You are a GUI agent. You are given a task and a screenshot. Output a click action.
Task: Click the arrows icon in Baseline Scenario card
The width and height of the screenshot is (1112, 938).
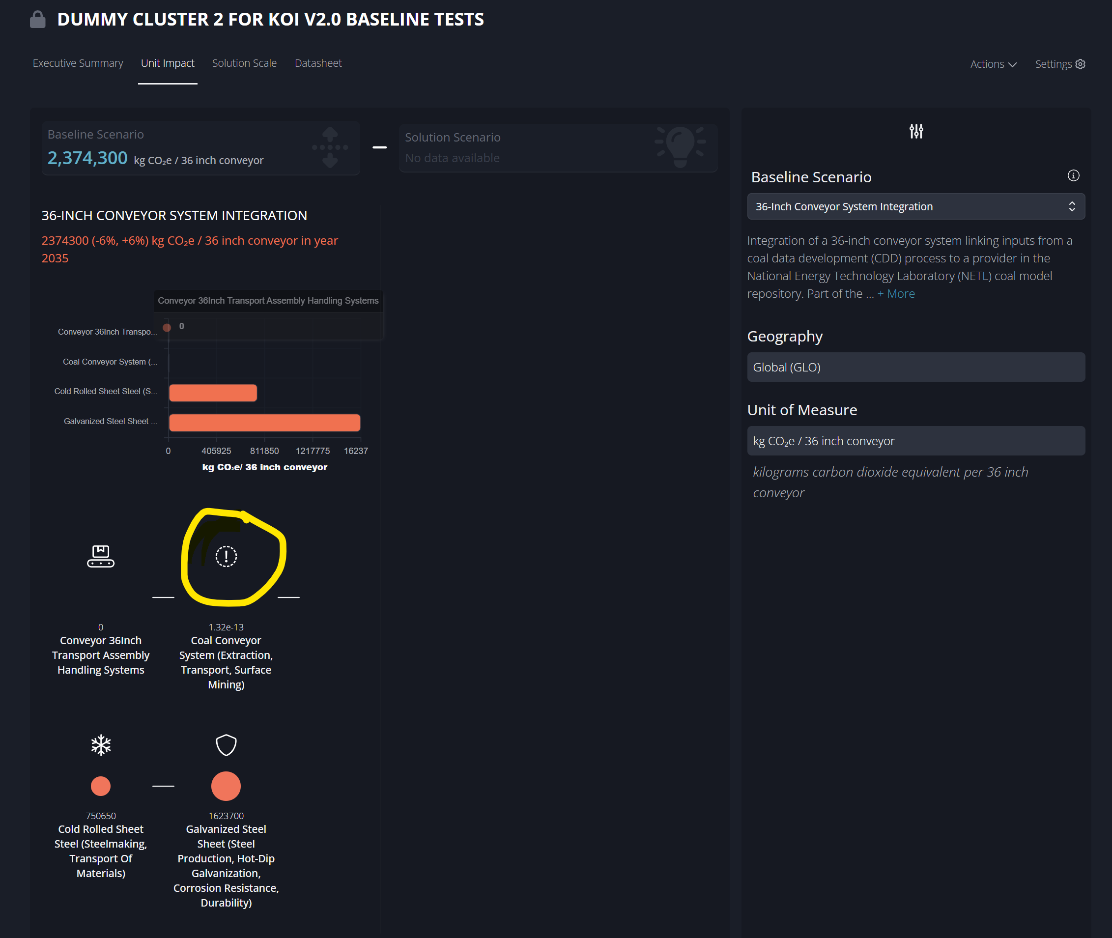[x=330, y=147]
